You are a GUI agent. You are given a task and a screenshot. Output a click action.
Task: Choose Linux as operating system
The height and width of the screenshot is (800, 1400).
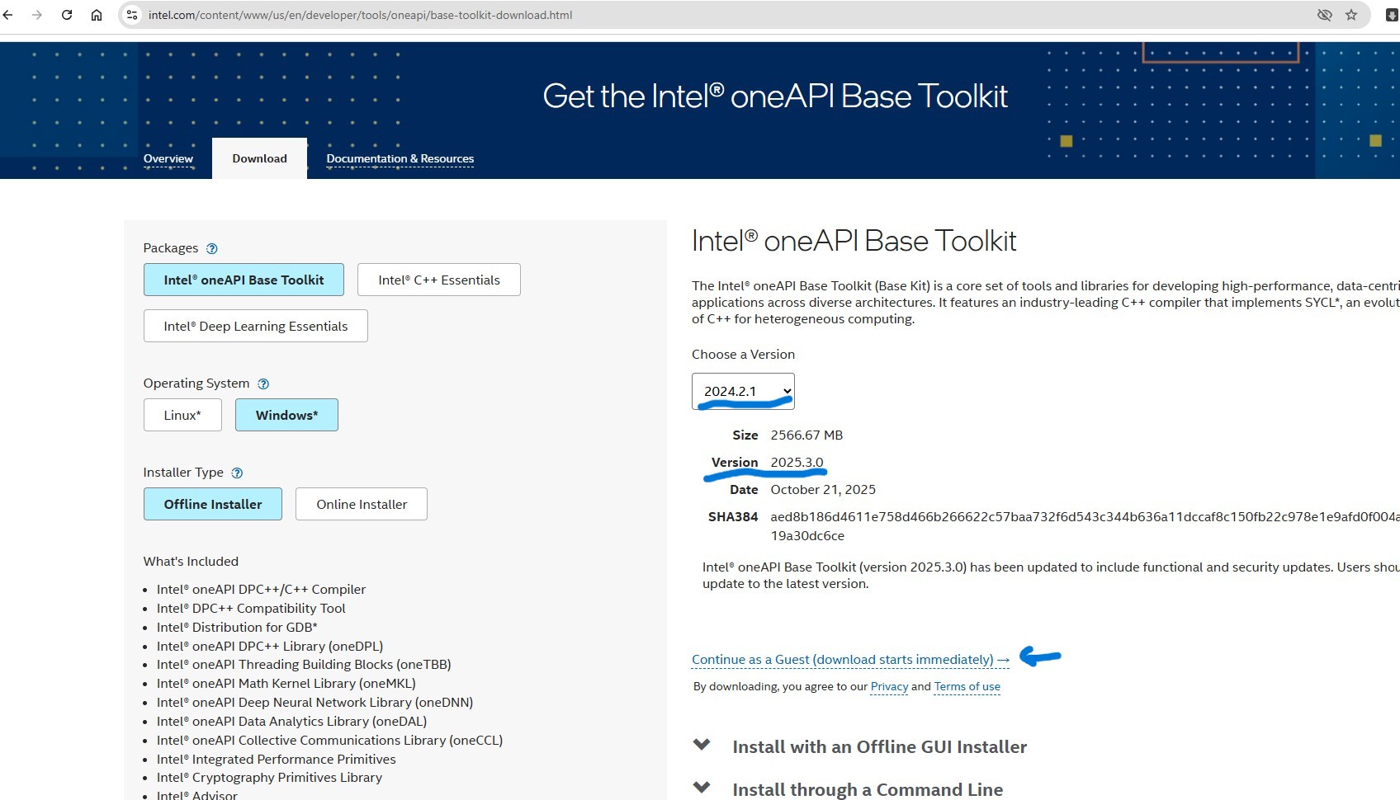(x=182, y=415)
